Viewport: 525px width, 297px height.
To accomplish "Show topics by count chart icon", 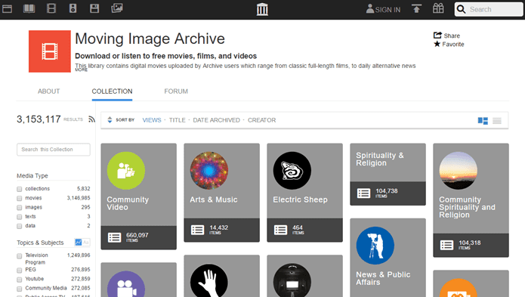I will coord(79,242).
